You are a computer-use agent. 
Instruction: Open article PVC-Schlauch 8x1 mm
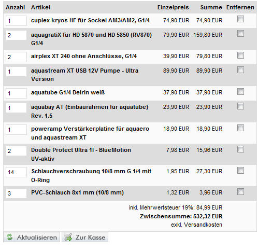(77, 192)
